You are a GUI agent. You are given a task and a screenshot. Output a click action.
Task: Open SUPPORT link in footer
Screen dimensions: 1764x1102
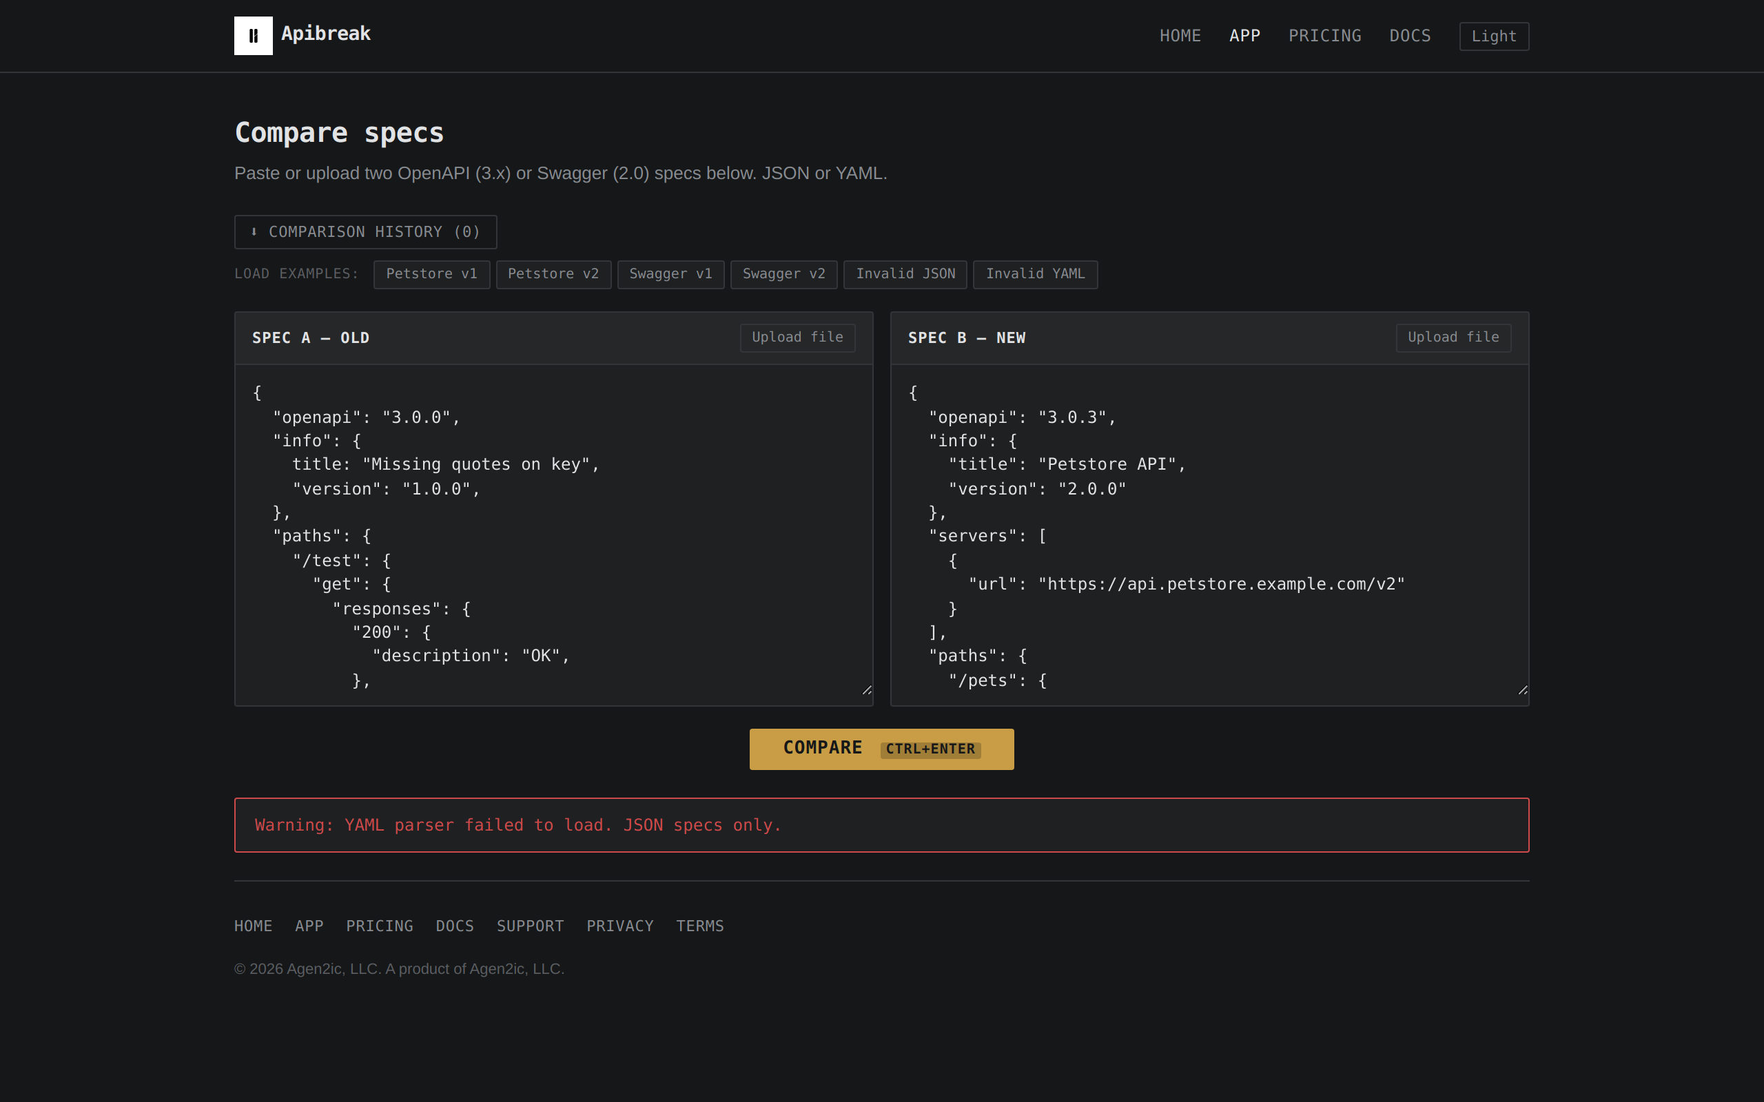[x=530, y=926]
